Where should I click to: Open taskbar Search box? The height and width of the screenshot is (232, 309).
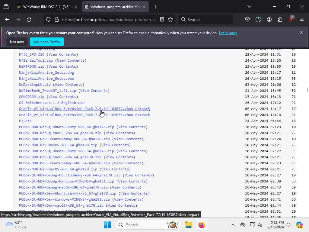[x=148, y=225]
